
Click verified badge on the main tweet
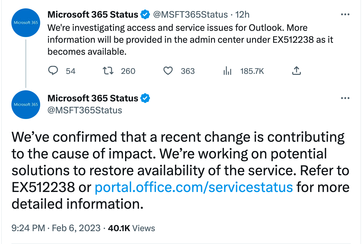pyautogui.click(x=145, y=98)
